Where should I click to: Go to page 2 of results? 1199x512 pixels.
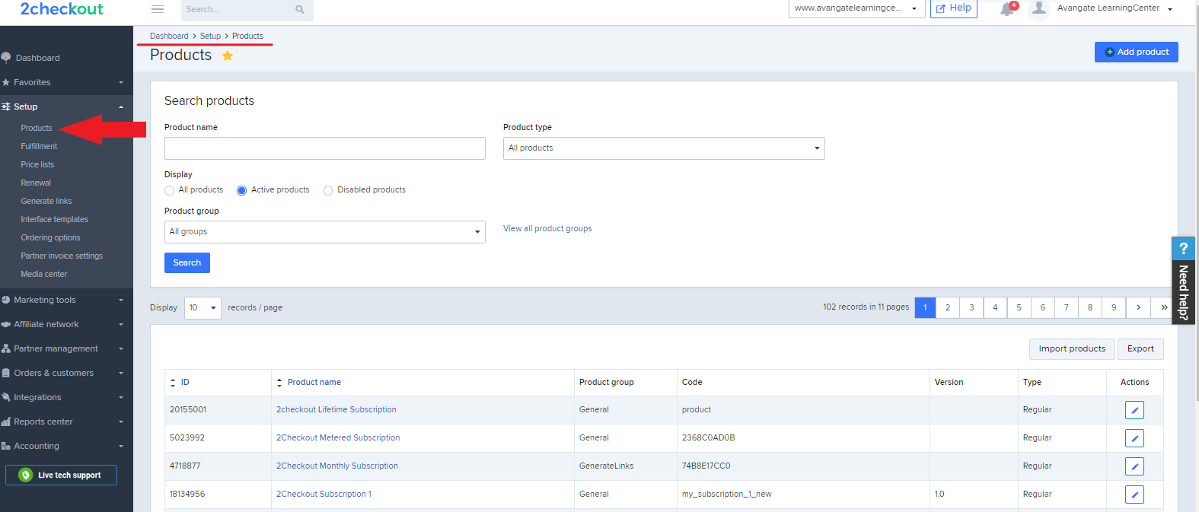(948, 307)
